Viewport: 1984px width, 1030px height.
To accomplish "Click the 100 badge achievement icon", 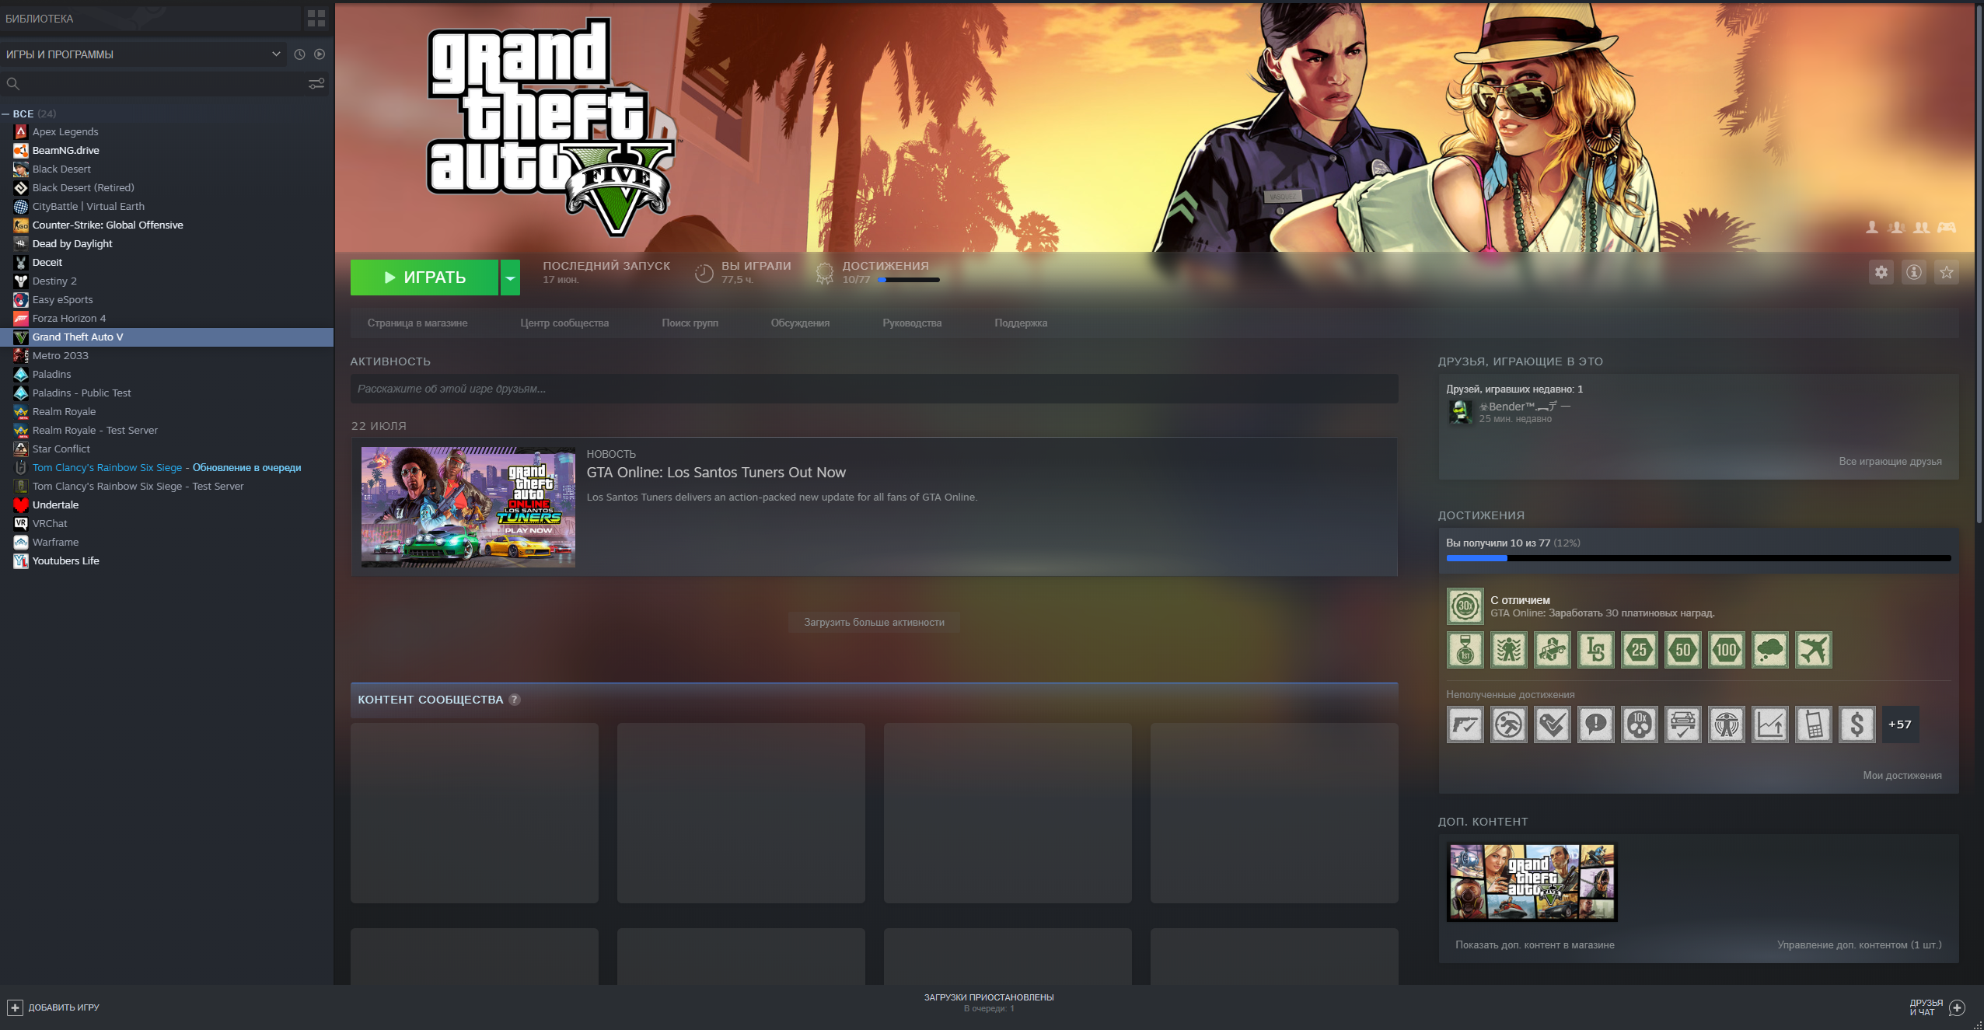I will point(1727,650).
